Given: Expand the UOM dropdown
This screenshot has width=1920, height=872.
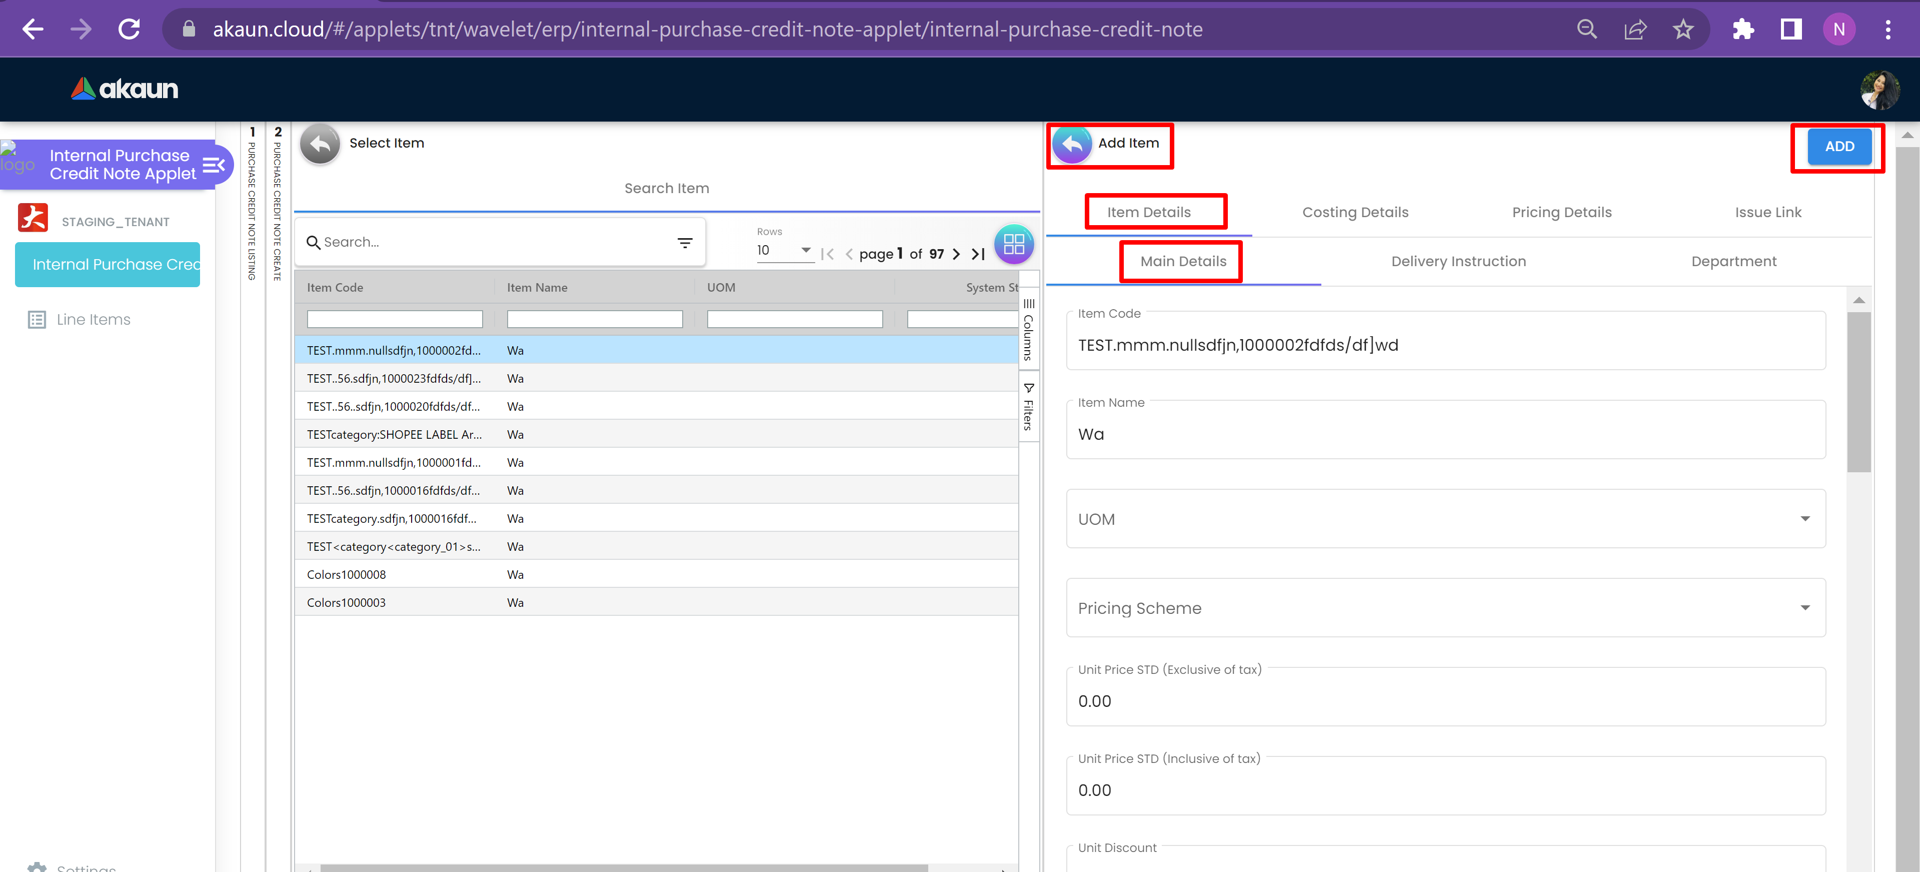Looking at the screenshot, I should 1804,519.
